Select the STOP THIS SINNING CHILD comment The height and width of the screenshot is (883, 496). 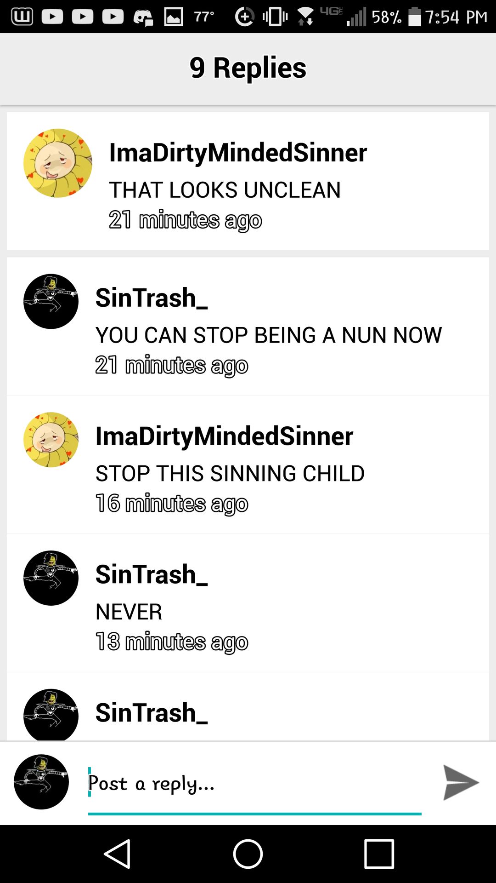(230, 474)
